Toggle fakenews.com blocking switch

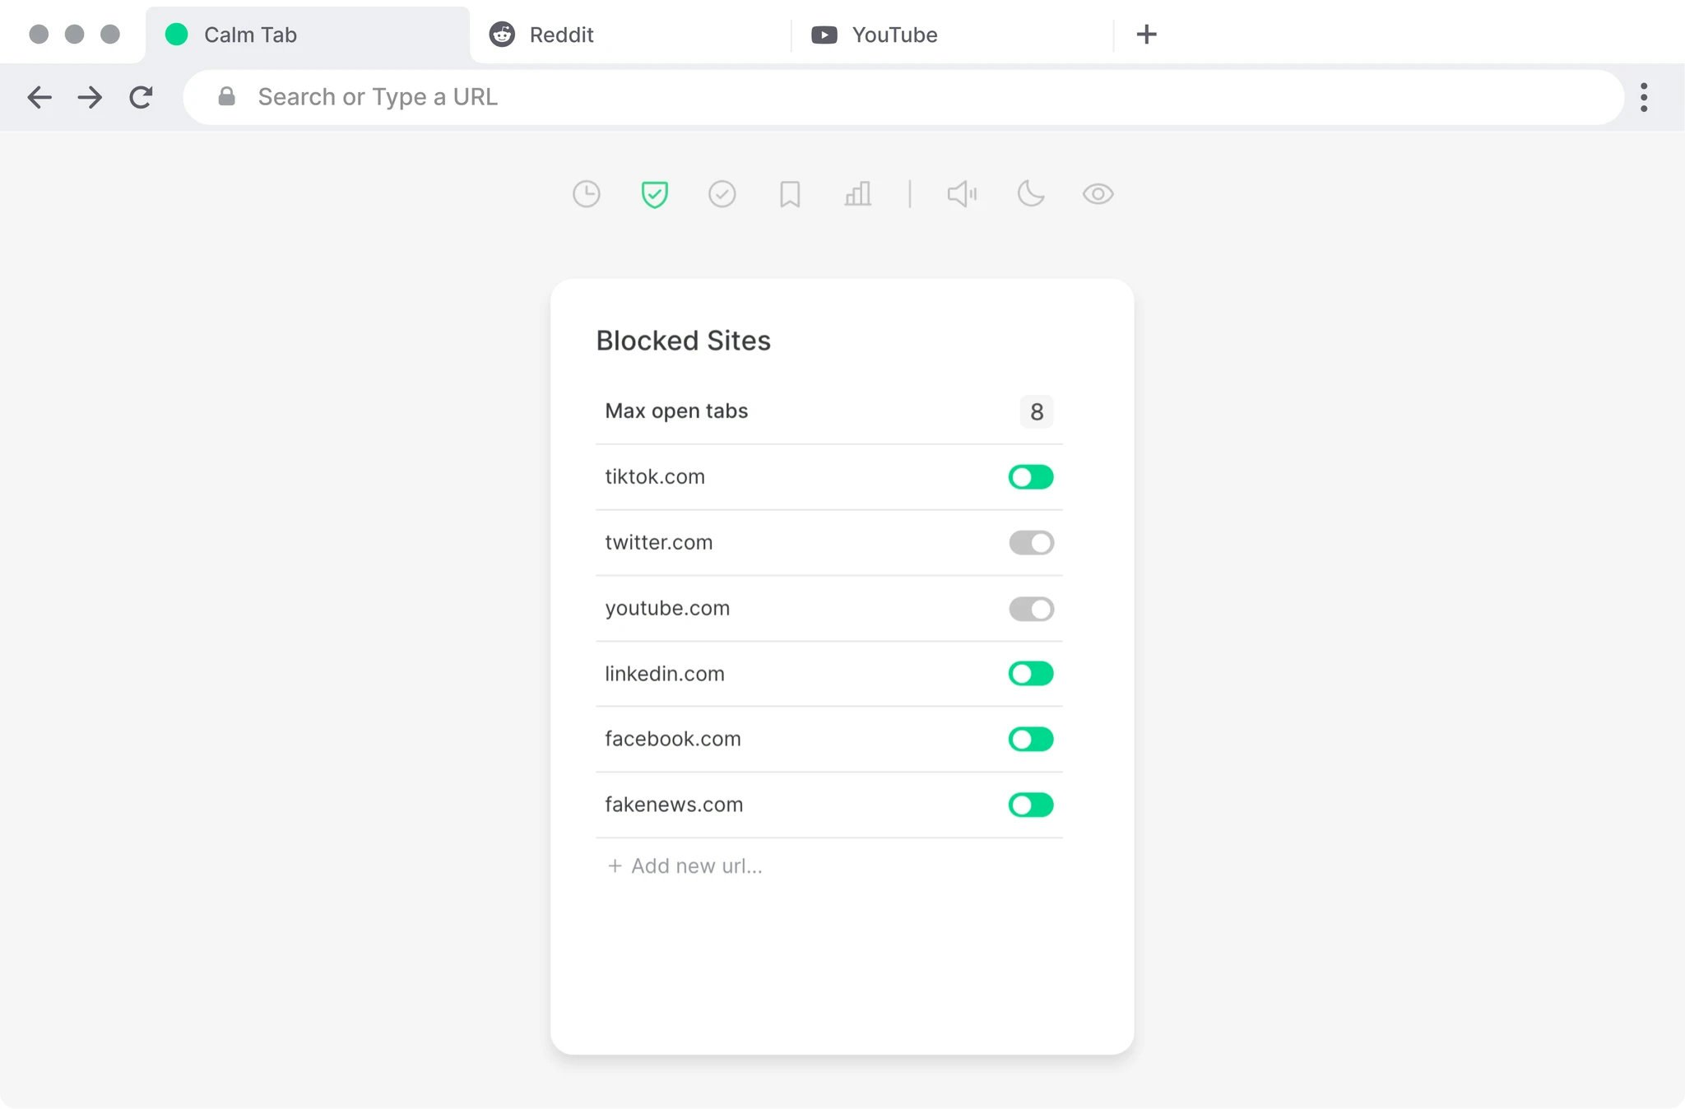click(1031, 805)
